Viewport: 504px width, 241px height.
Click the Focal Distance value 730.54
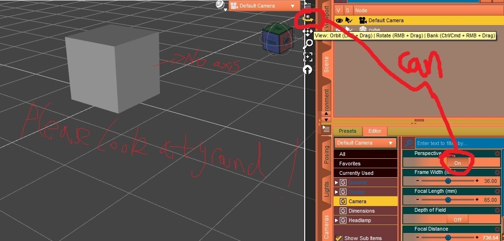tap(490, 238)
